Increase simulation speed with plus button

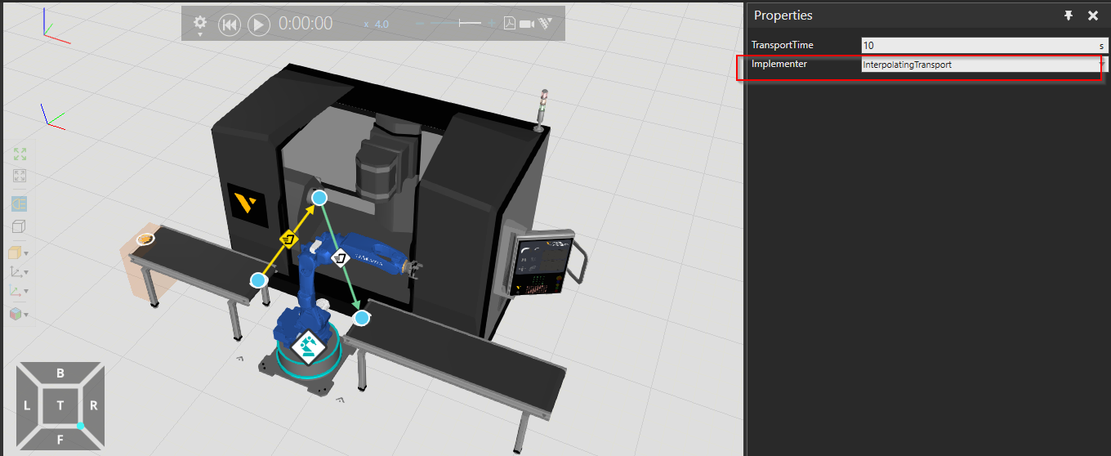coord(493,24)
